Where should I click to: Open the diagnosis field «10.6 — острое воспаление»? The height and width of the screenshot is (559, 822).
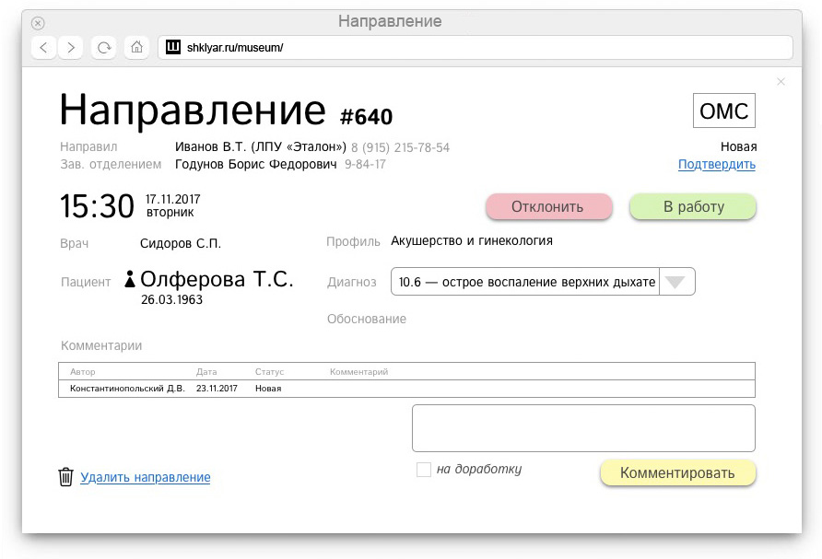525,282
